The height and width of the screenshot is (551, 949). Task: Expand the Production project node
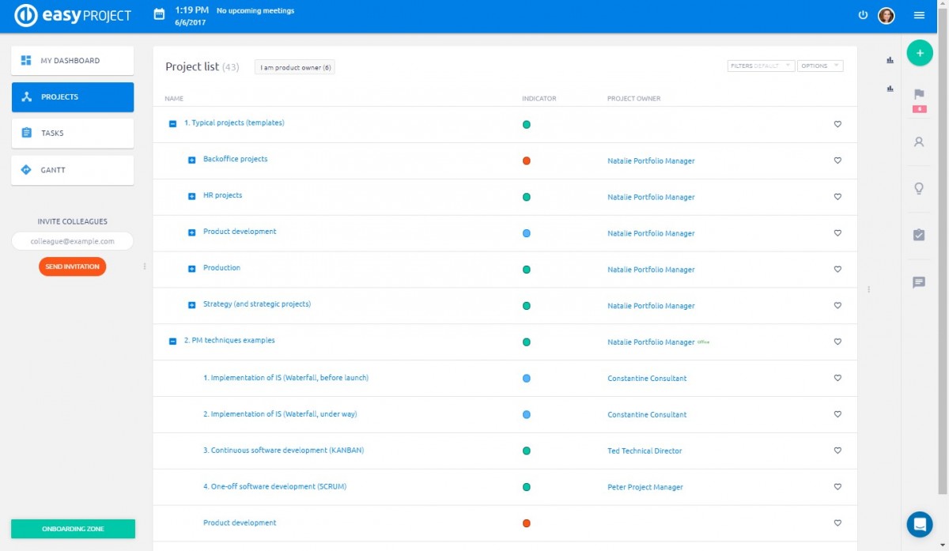191,269
